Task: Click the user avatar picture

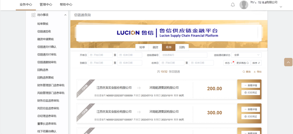Action: [244, 5]
